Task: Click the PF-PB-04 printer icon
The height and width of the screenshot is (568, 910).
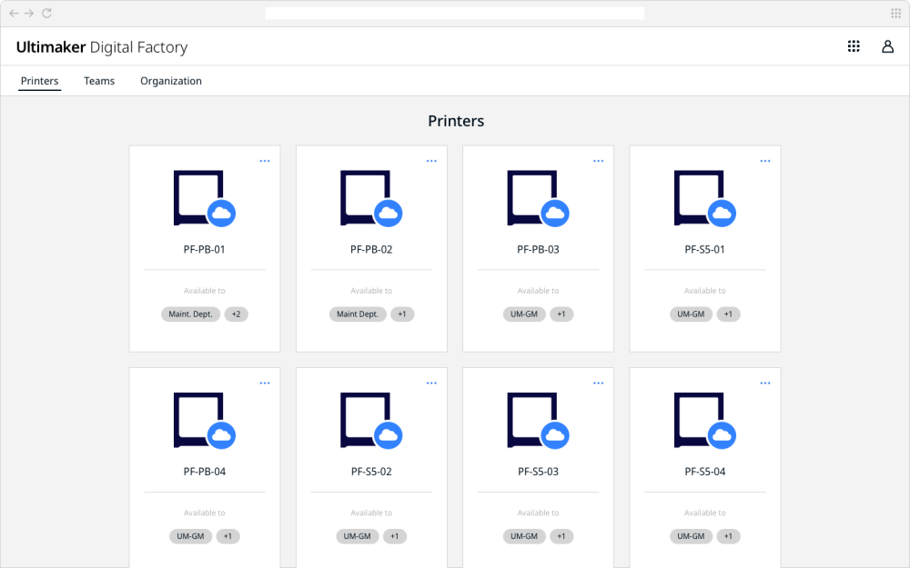Action: 204,420
